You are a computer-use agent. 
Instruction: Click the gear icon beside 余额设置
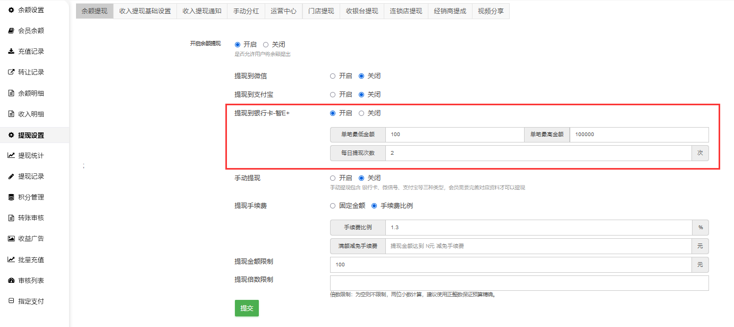(11, 10)
